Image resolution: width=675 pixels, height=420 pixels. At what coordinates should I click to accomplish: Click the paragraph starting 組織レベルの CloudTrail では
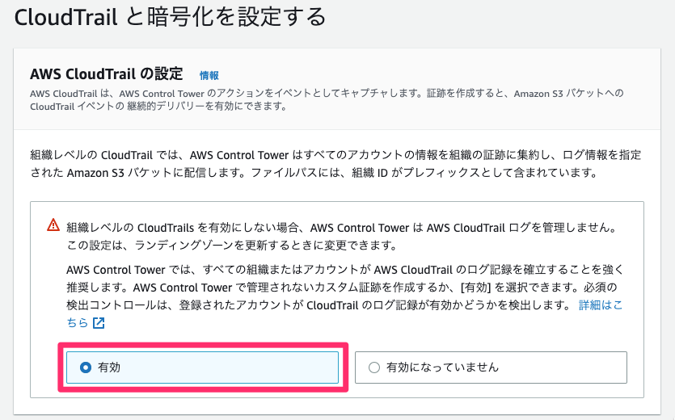coord(335,164)
